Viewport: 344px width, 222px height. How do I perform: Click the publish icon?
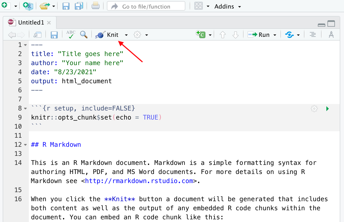(290, 35)
